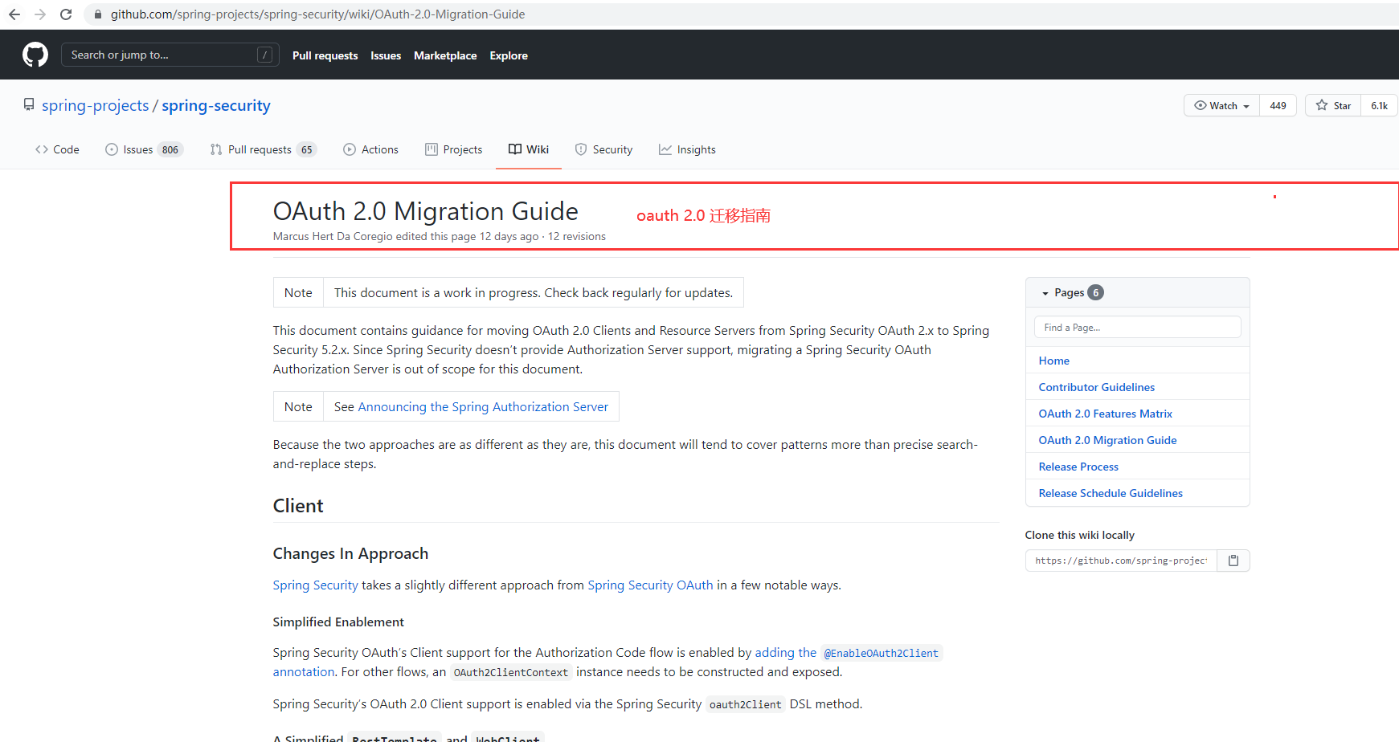Copy the wiki clone URL with clipboard icon
The height and width of the screenshot is (742, 1399).
(x=1233, y=561)
